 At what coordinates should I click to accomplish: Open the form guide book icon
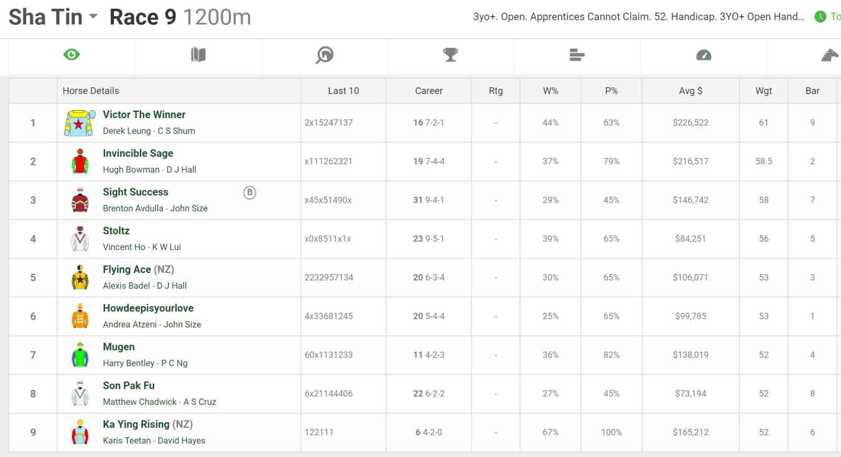tap(197, 55)
